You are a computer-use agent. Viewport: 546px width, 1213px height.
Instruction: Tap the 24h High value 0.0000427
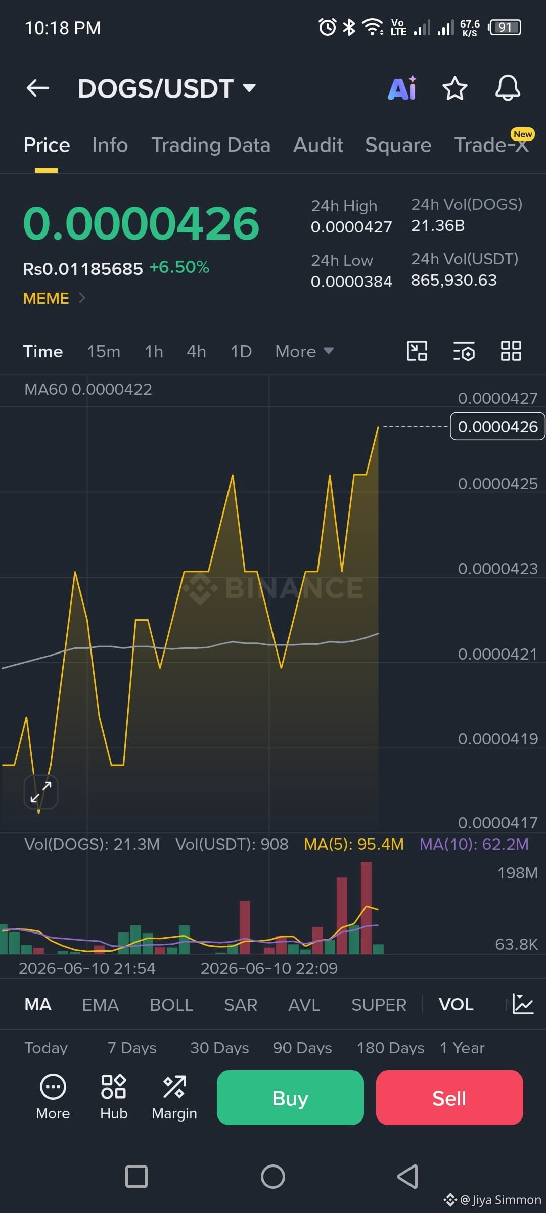[351, 227]
